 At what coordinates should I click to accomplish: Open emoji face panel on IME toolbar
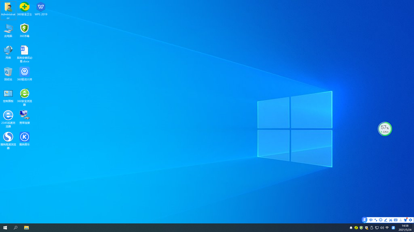pyautogui.click(x=381, y=220)
